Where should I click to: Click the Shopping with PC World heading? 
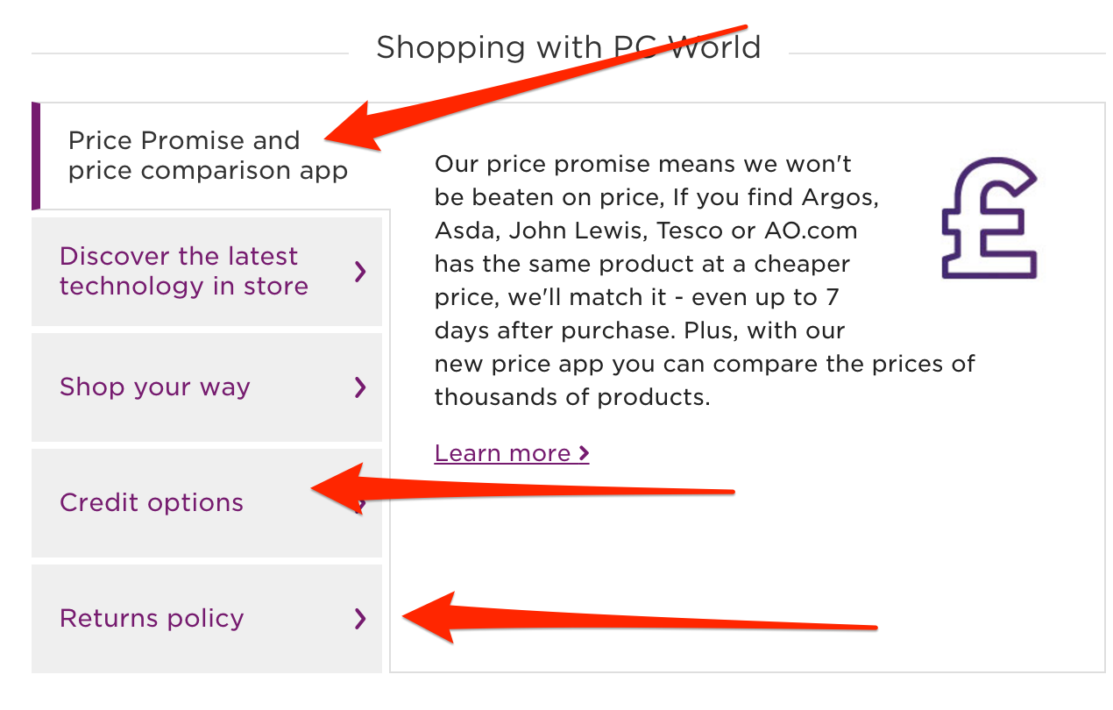coord(568,47)
